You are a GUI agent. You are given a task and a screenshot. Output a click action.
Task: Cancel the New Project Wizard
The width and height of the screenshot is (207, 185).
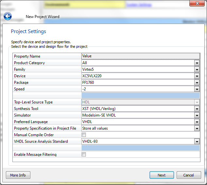click(x=189, y=175)
